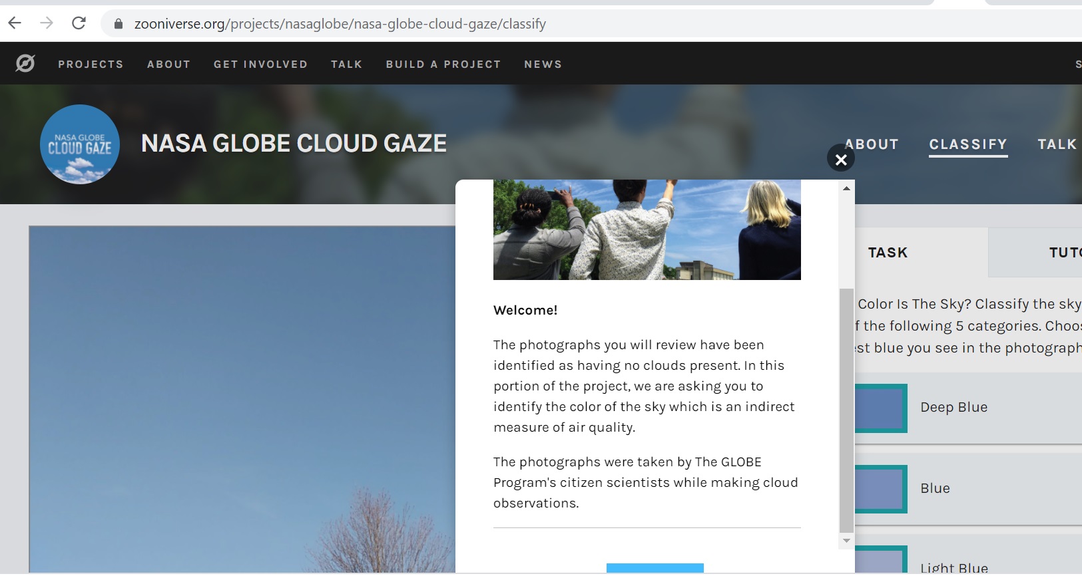Click the Zooniverse logo icon

click(25, 63)
